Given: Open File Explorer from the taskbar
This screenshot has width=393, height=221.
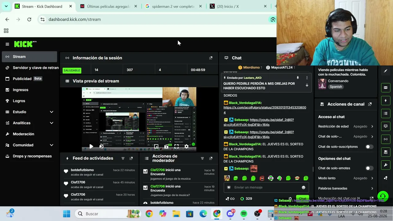Looking at the screenshot, I should point(176,214).
